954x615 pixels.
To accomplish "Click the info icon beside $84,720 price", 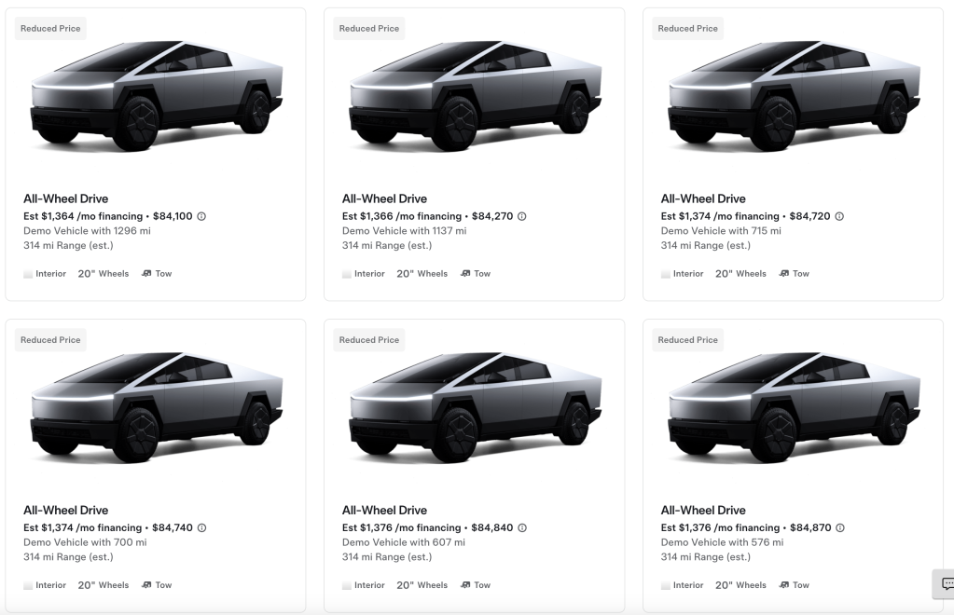I will (x=839, y=216).
